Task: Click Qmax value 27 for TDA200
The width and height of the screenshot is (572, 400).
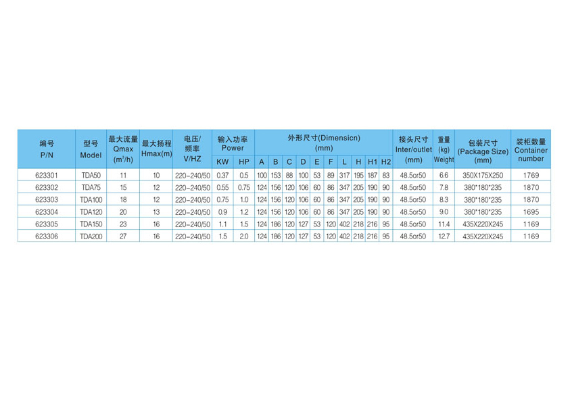Action: 123,236
